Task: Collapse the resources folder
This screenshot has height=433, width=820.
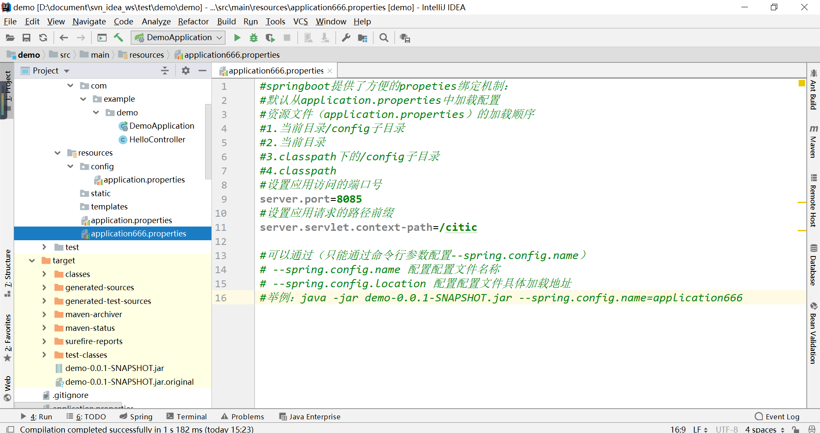Action: pyautogui.click(x=57, y=153)
